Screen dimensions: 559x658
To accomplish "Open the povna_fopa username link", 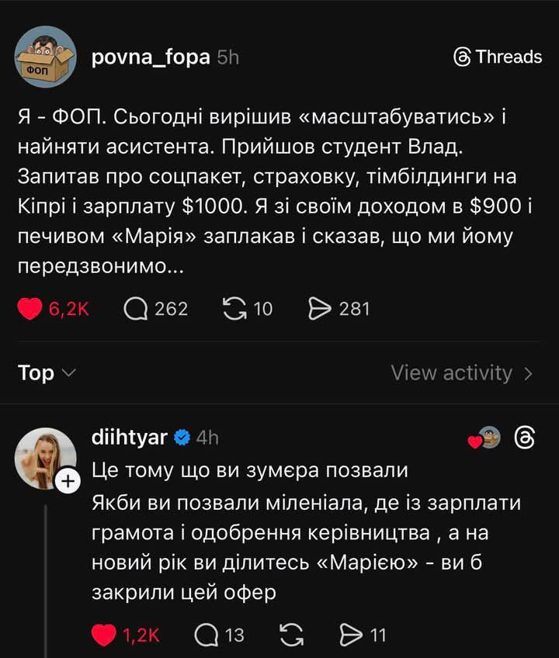I will [151, 57].
